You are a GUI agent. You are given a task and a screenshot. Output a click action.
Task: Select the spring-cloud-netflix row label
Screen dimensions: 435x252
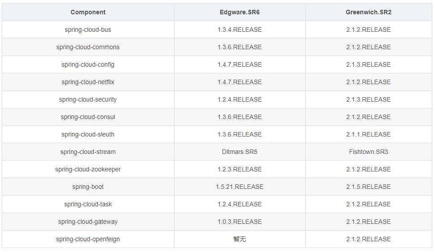coord(88,82)
